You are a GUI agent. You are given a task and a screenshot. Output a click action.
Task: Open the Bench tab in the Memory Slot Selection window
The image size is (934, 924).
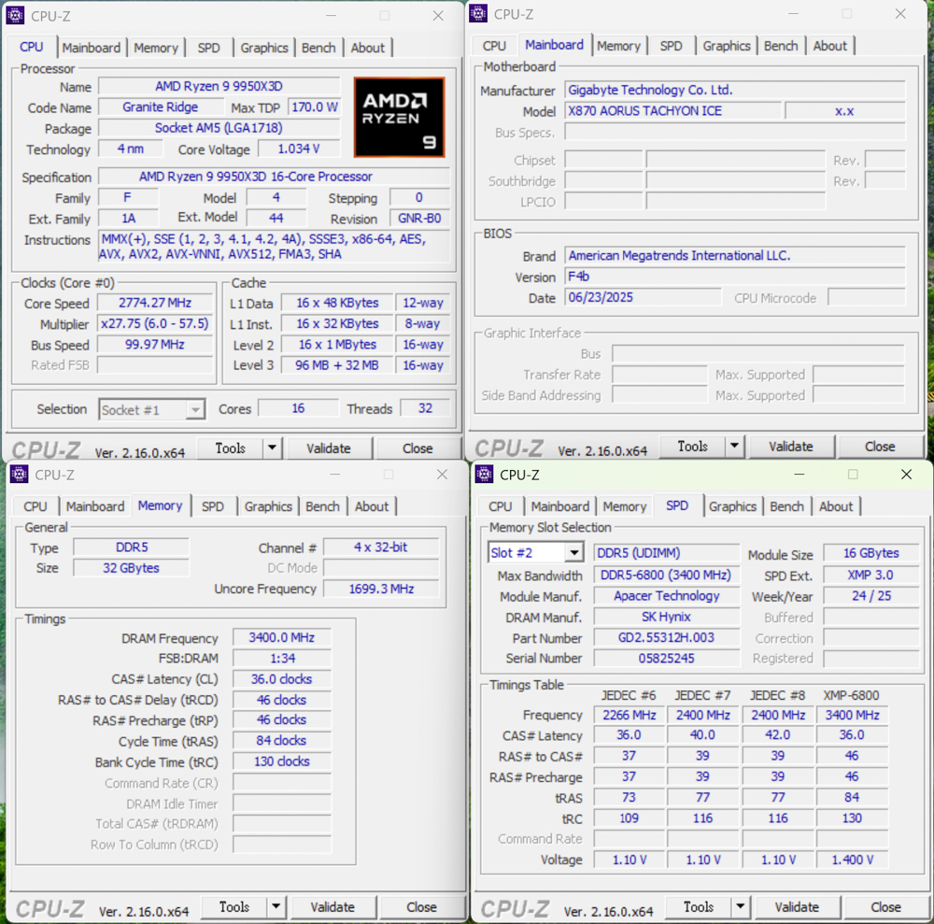786,506
